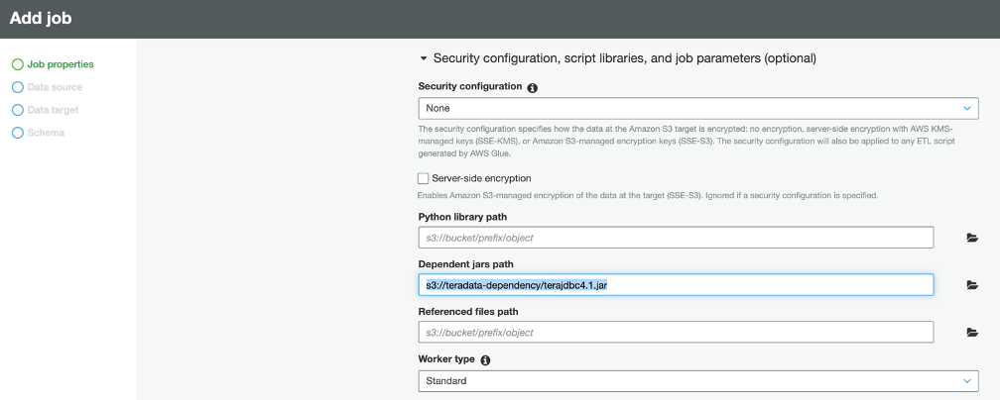
Task: Click the Schema step circle
Action: (17, 133)
